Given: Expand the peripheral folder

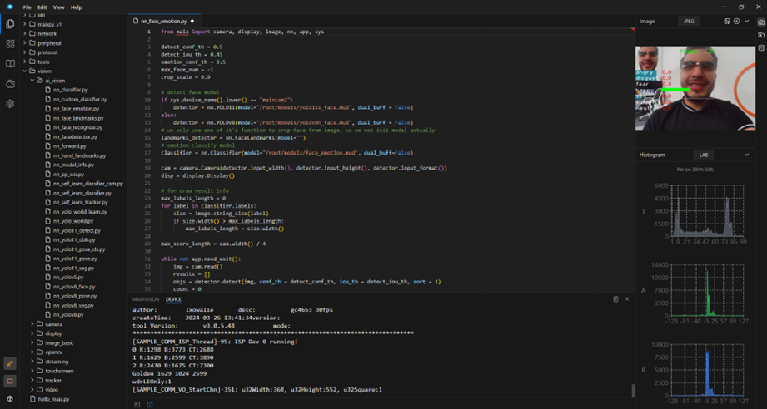Looking at the screenshot, I should [x=25, y=43].
